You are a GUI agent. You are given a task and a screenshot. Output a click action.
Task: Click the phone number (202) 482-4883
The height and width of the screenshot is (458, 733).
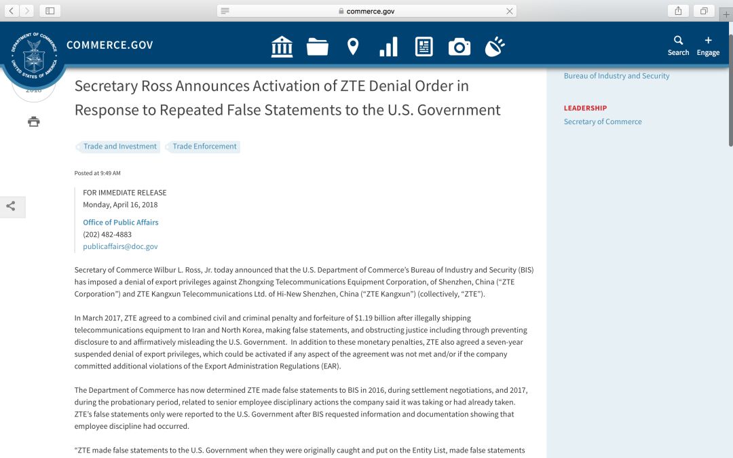pos(107,235)
